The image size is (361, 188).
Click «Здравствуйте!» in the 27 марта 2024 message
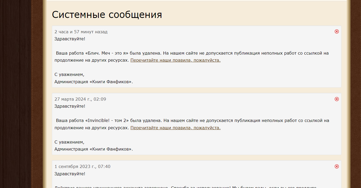coord(70,106)
